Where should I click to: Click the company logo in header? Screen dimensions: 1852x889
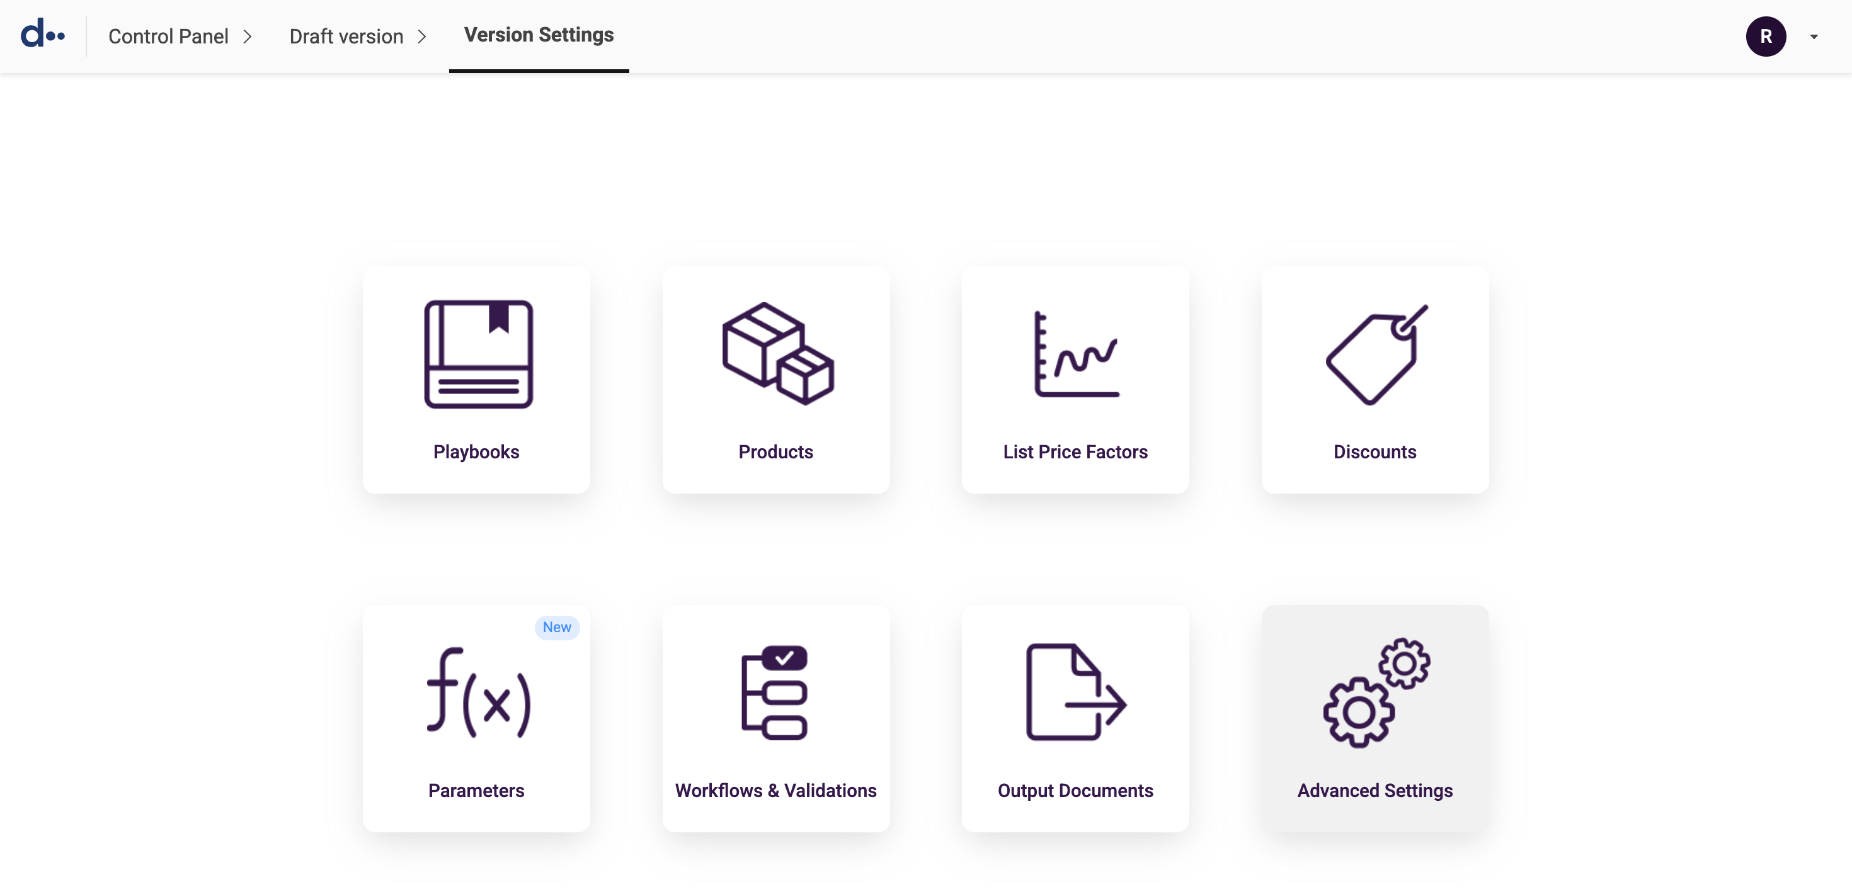42,35
